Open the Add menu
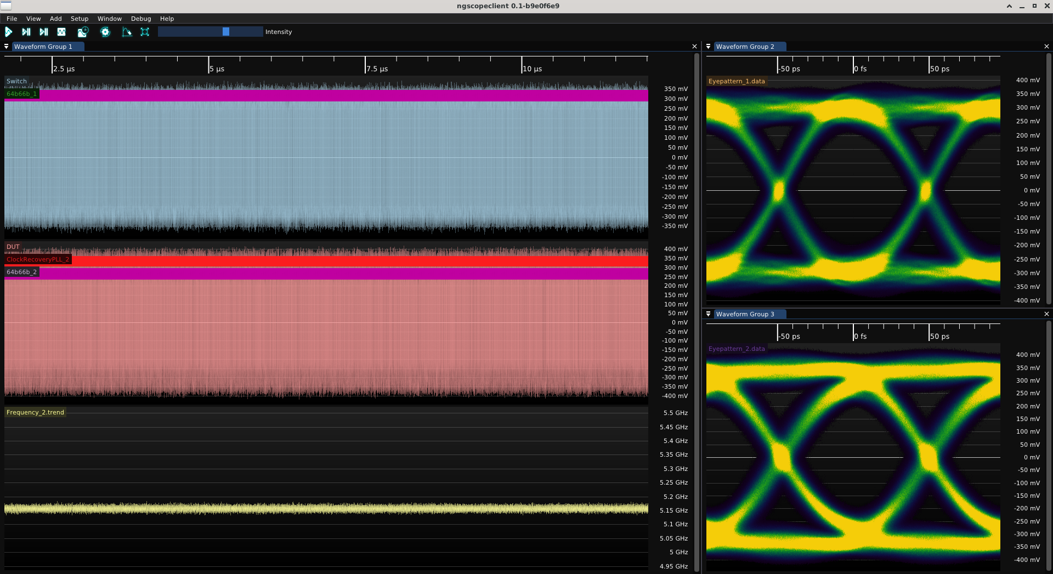Viewport: 1053px width, 574px height. [56, 19]
